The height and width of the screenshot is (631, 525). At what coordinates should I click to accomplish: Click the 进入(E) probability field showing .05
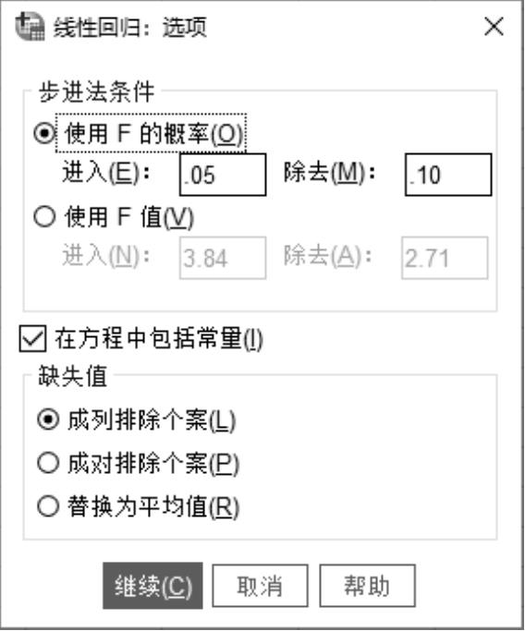[x=223, y=175]
